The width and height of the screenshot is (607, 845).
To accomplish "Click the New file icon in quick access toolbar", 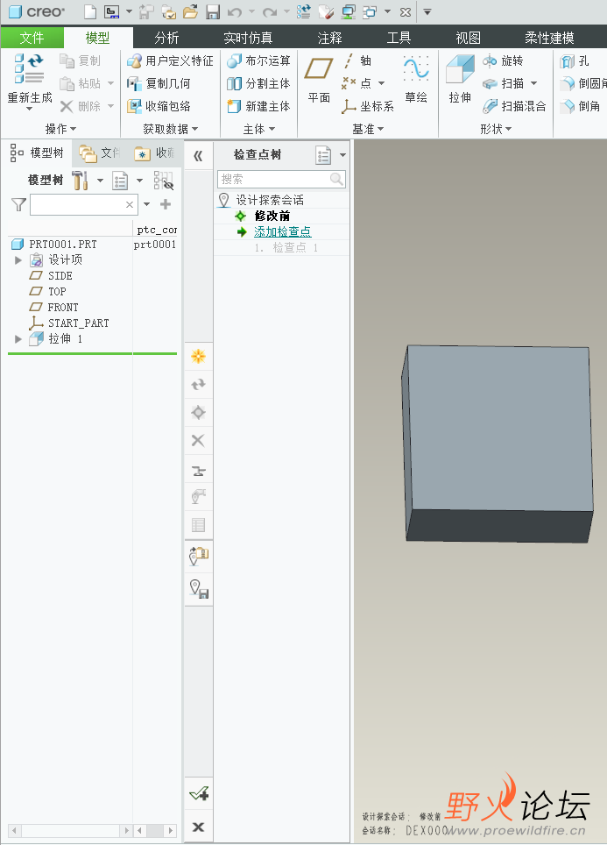I will 90,11.
